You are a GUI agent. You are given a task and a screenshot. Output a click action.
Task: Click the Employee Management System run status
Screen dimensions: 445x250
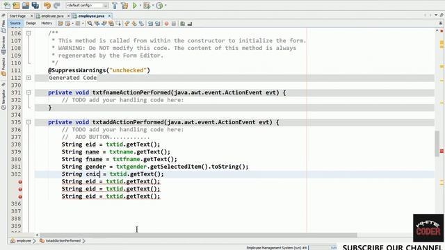tap(277, 248)
